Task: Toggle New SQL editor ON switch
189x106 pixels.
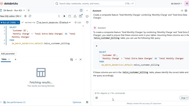Action: click(11, 16)
